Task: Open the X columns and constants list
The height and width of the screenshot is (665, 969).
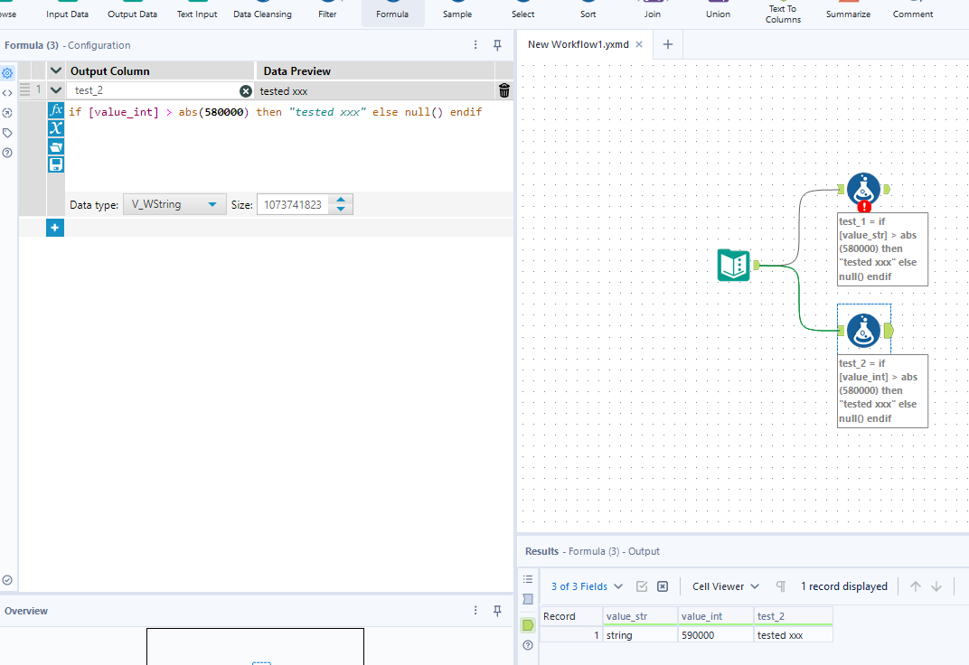Action: pyautogui.click(x=56, y=127)
